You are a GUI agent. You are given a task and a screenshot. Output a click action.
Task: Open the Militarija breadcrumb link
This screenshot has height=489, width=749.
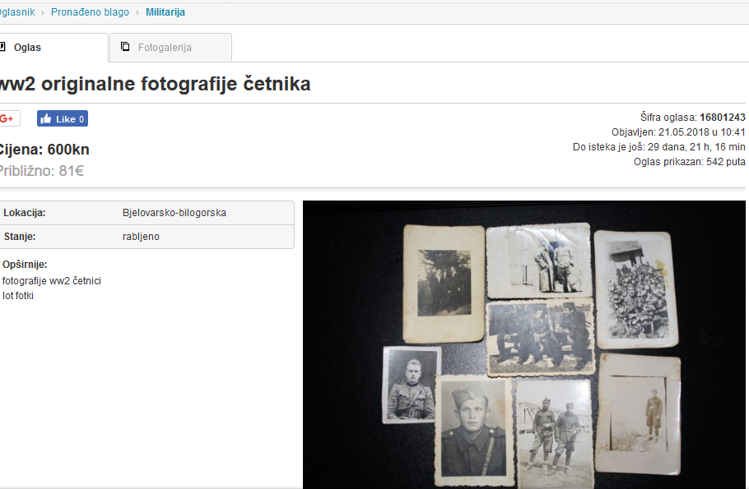[x=165, y=12]
